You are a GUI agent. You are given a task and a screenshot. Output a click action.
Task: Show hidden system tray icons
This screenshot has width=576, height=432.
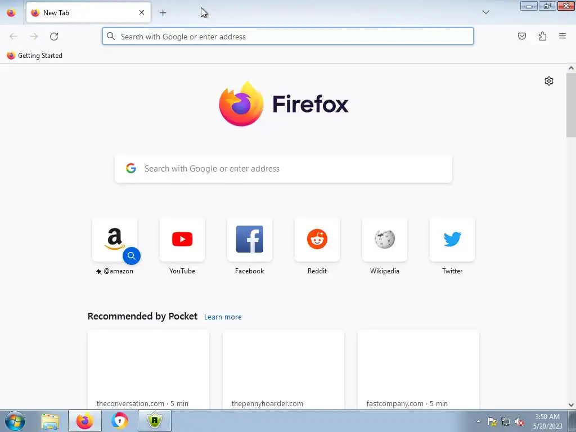pos(478,421)
